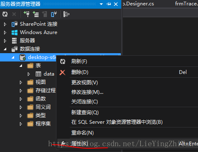Expand the 类型 folder arrow
Image resolution: width=198 pixels, height=152 pixels.
[21, 115]
